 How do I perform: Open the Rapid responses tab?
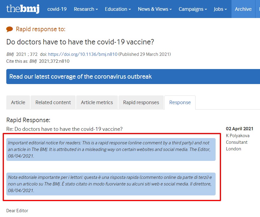tap(141, 103)
